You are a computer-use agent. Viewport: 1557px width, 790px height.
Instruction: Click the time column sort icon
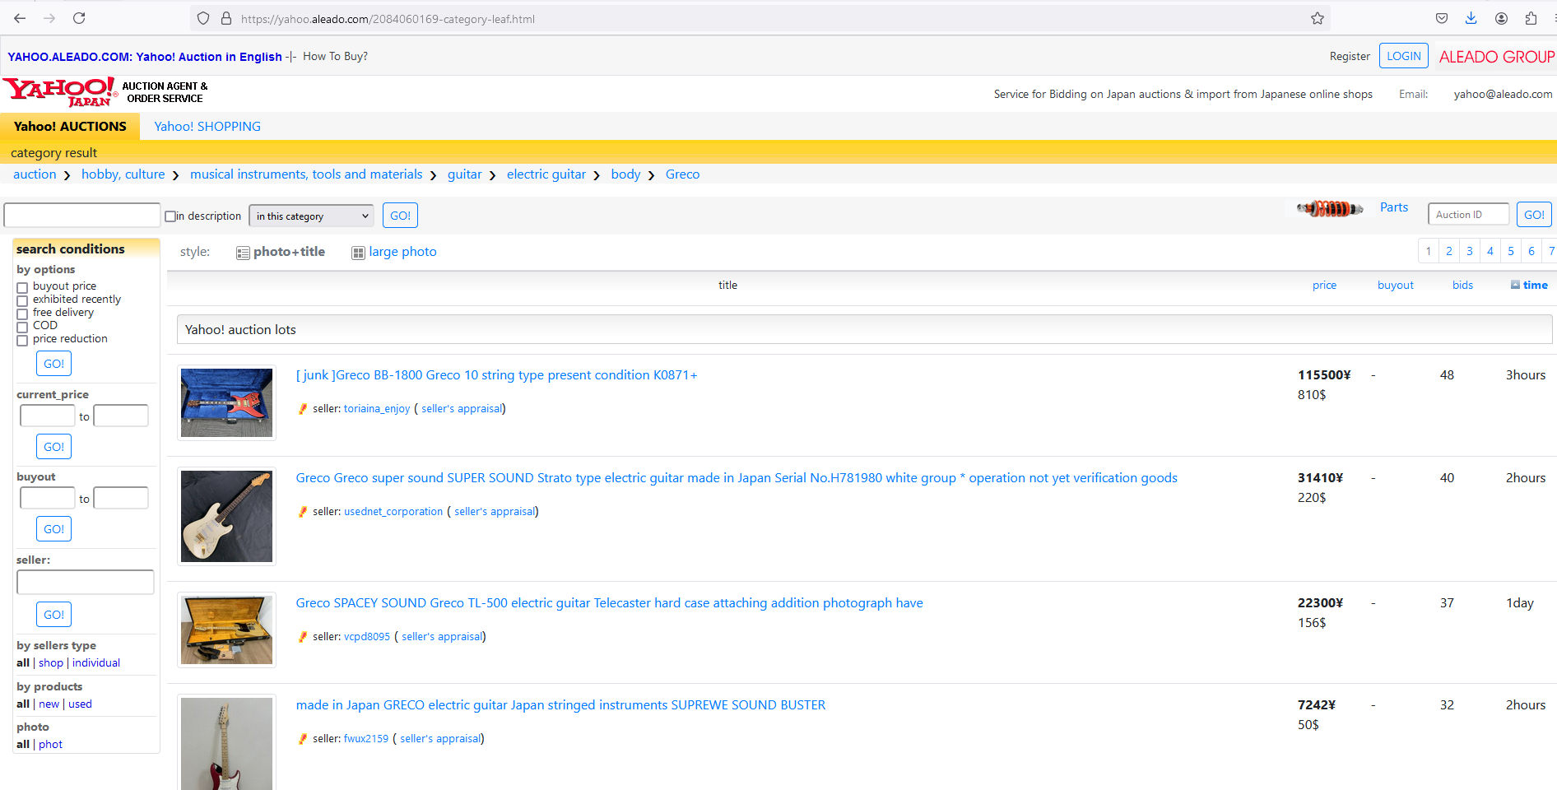click(1515, 285)
